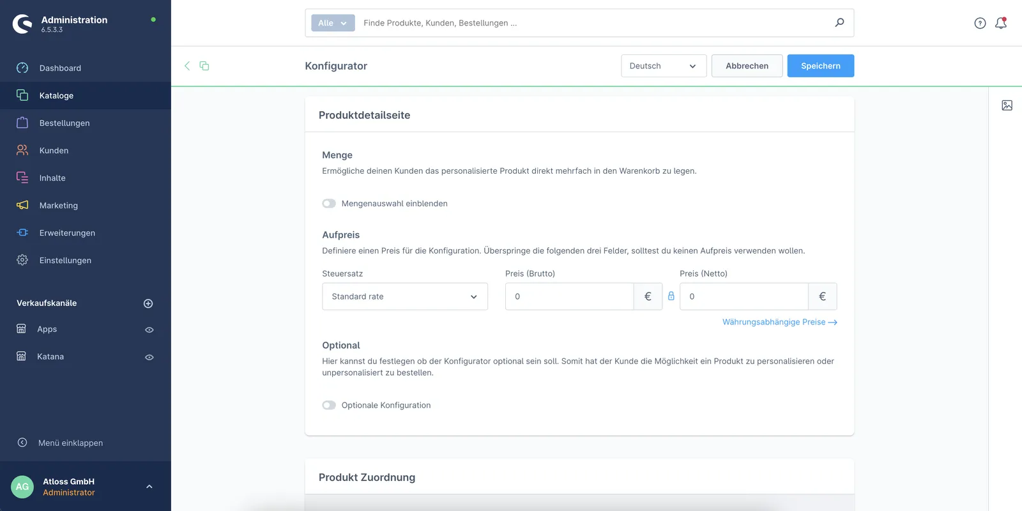1022x511 pixels.
Task: Click the Shopware logo icon
Action: pyautogui.click(x=22, y=24)
